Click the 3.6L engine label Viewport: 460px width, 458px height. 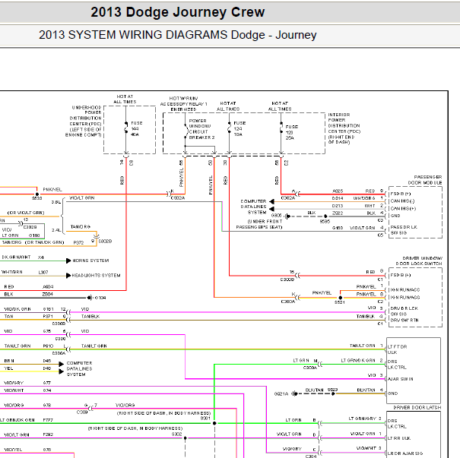click(56, 202)
